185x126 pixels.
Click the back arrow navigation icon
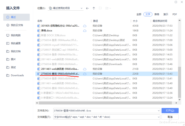87,8
